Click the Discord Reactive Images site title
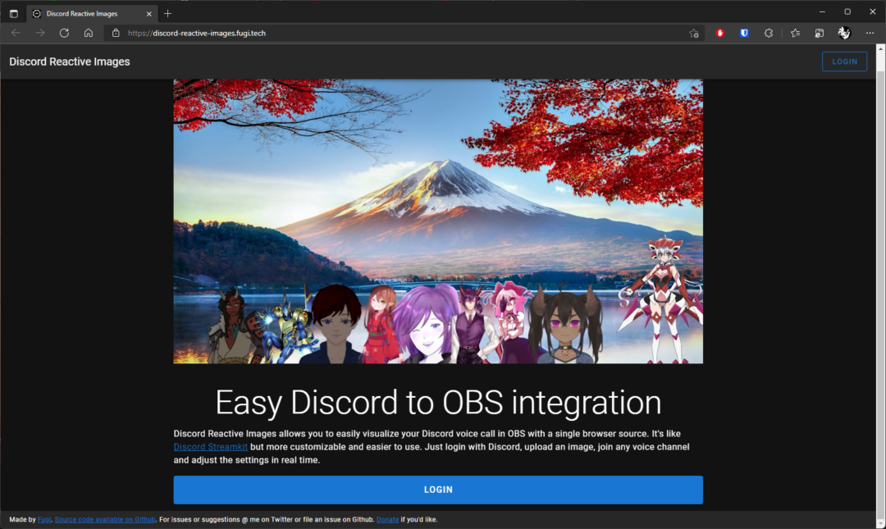This screenshot has height=529, width=886. [70, 62]
